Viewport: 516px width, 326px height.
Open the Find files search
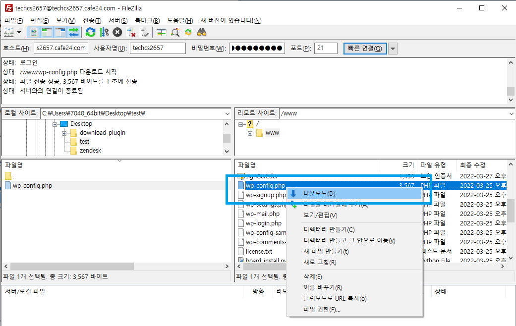point(202,32)
